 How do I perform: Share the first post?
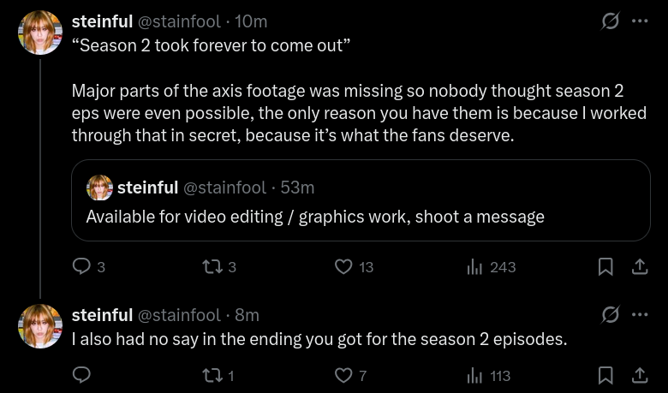point(640,267)
